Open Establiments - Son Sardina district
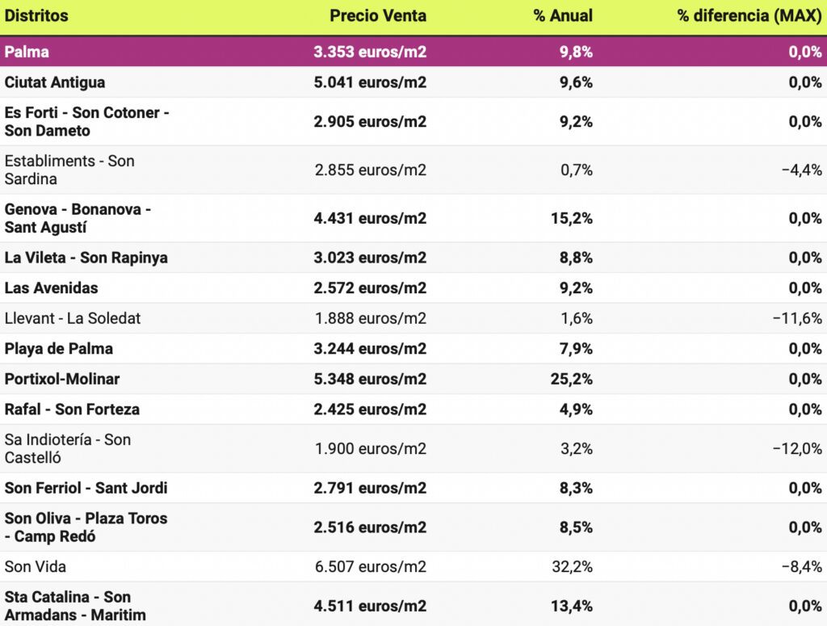827x626 pixels. (x=69, y=170)
